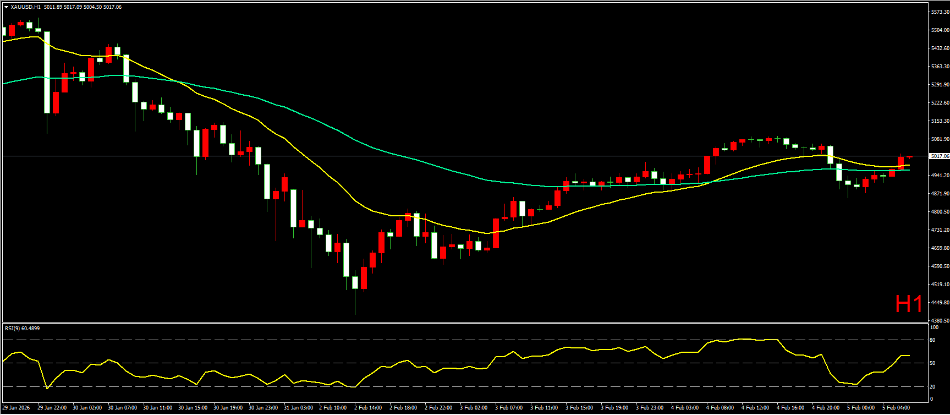The width and height of the screenshot is (950, 415).
Task: Click the 4941.20 price axis label
Action: pos(940,175)
